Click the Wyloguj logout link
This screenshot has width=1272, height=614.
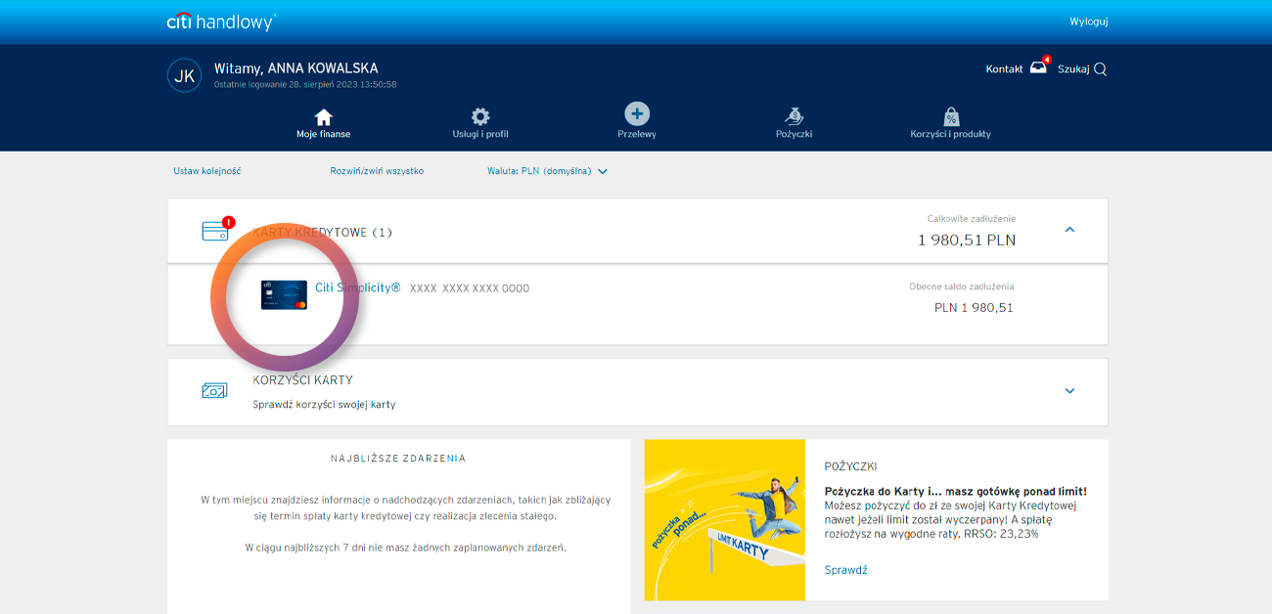click(x=1088, y=22)
